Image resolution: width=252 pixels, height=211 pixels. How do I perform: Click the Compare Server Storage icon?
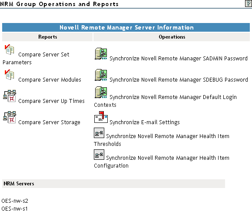click(x=10, y=117)
